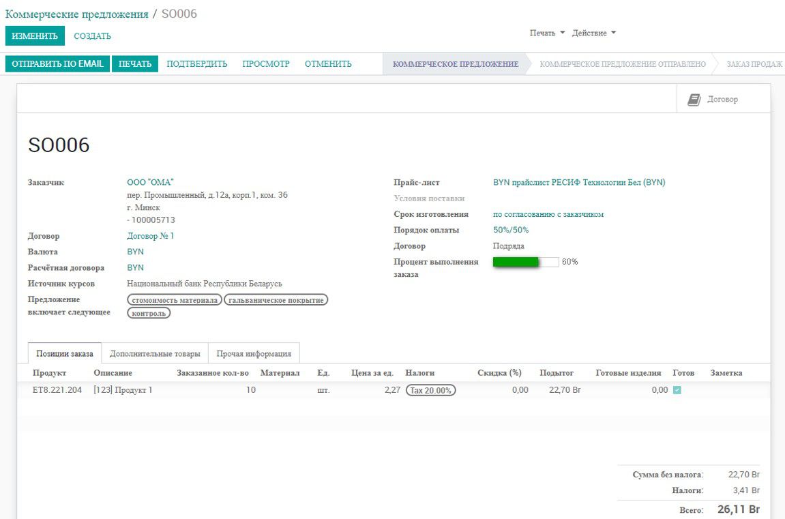This screenshot has width=785, height=519.
Task: Return to Коммерческие предложения via breadcrumb
Action: [76, 13]
